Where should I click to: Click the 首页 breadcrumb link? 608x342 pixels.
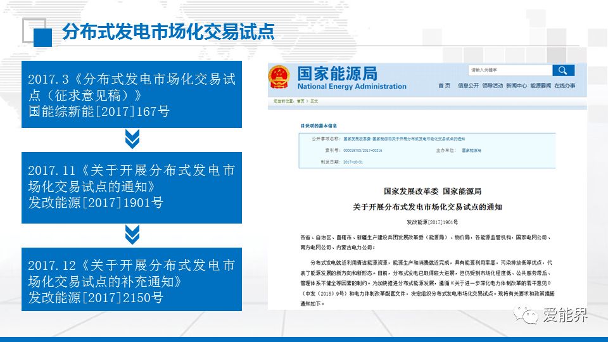click(300, 101)
